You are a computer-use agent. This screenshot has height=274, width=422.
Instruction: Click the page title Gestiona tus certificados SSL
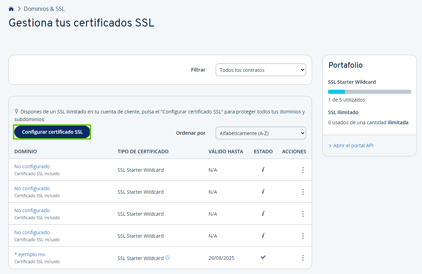click(x=81, y=23)
